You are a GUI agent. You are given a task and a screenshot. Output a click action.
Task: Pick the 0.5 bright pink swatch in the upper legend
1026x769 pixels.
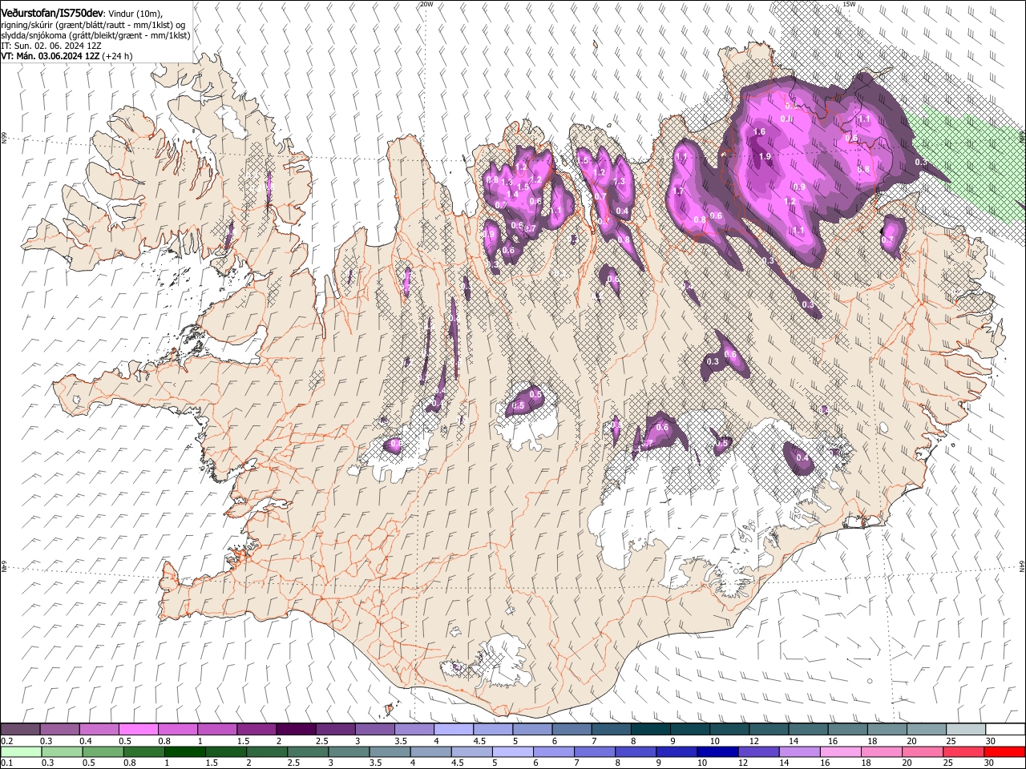tap(138, 729)
